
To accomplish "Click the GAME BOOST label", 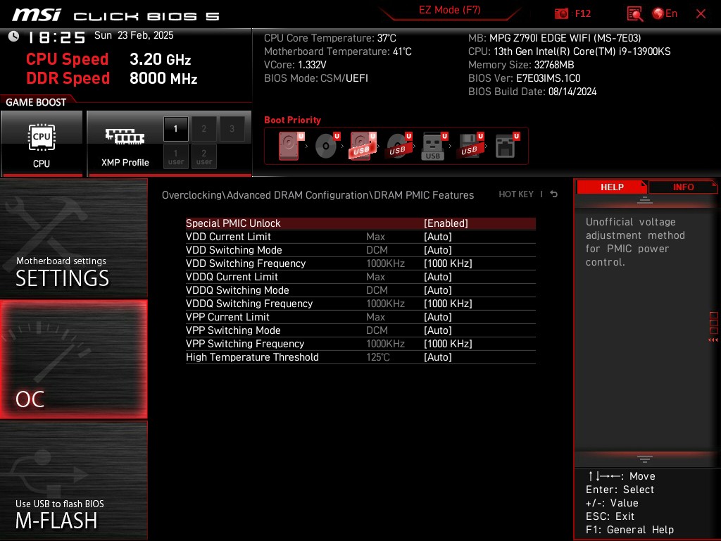I will [x=36, y=102].
